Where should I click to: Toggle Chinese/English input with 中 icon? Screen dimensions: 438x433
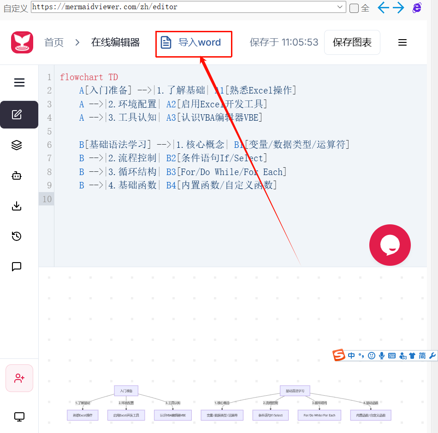351,355
